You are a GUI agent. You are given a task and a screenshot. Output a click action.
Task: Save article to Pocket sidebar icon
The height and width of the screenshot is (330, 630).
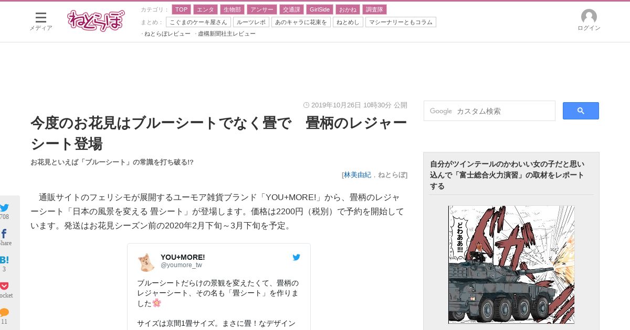tap(4, 286)
